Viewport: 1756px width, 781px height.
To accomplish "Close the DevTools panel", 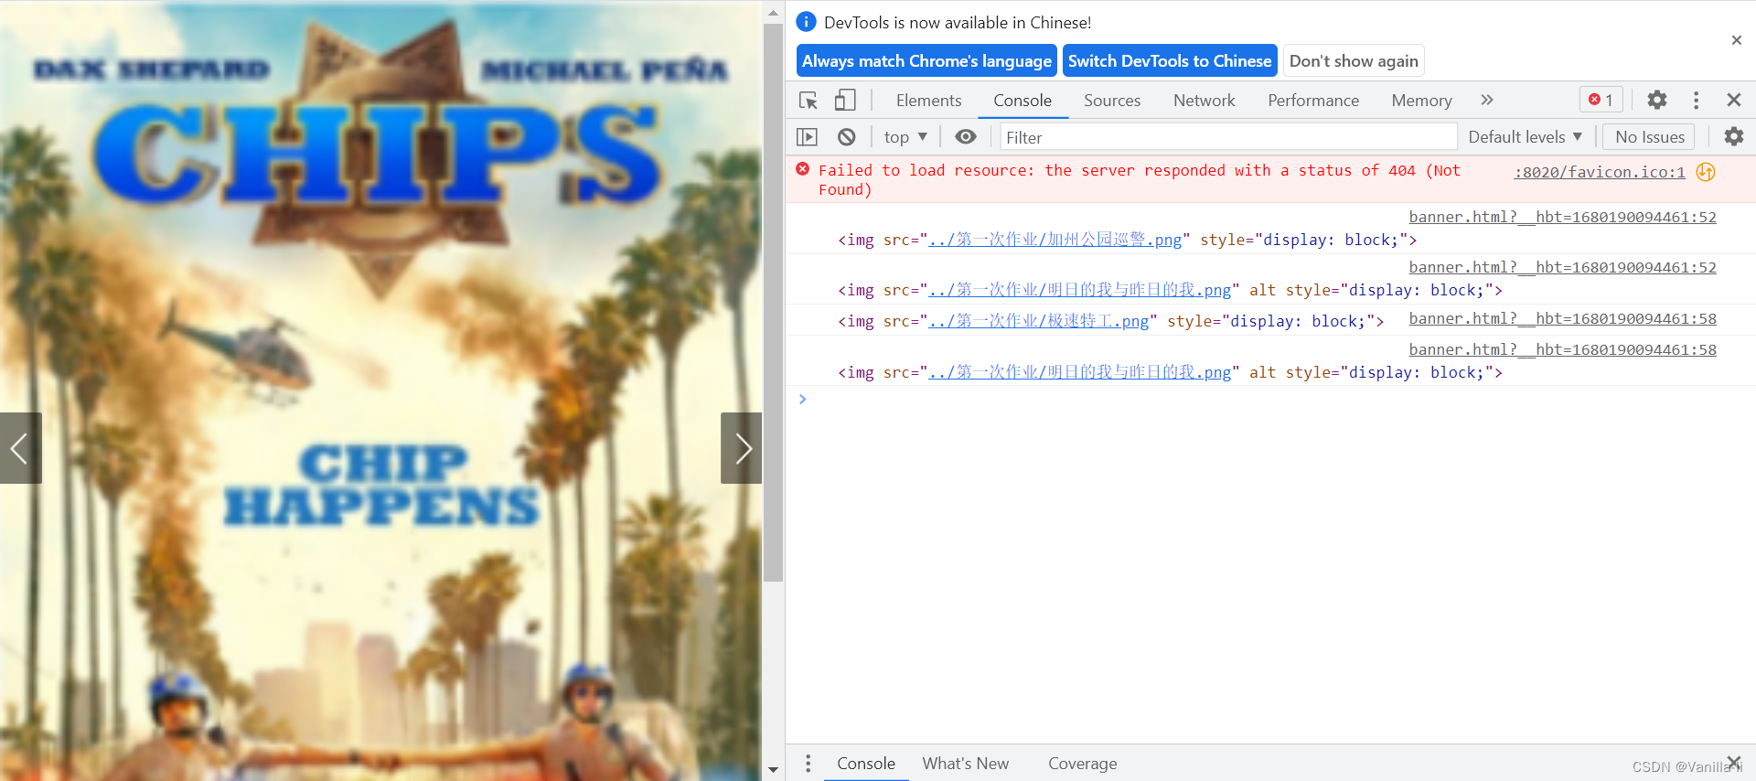I will [x=1734, y=100].
